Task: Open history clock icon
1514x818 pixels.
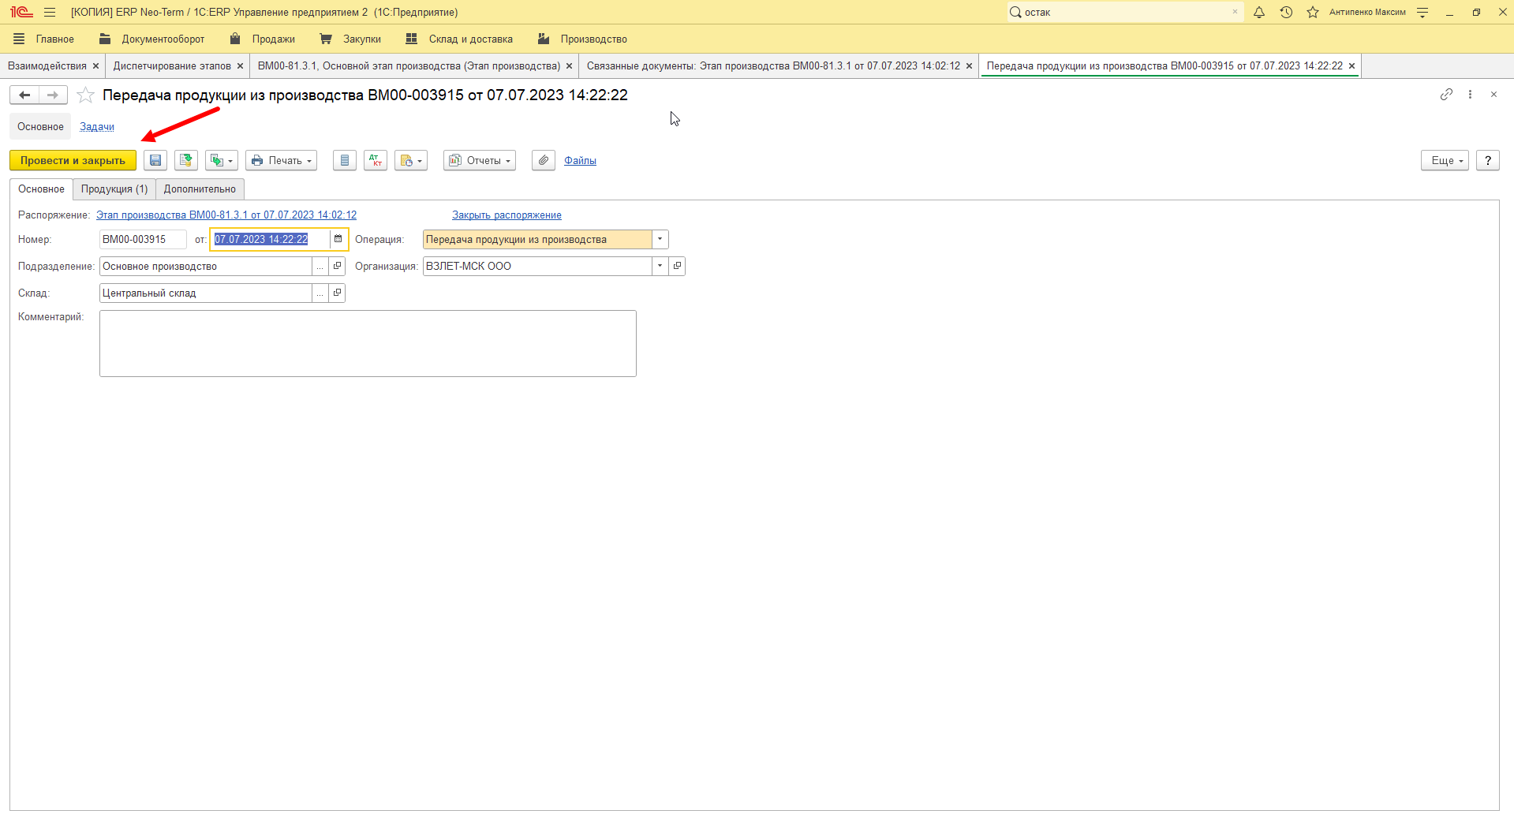Action: [x=1286, y=12]
